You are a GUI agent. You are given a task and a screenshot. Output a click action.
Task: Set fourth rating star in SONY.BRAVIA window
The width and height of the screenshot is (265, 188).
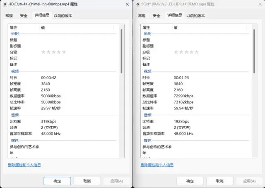point(191,52)
